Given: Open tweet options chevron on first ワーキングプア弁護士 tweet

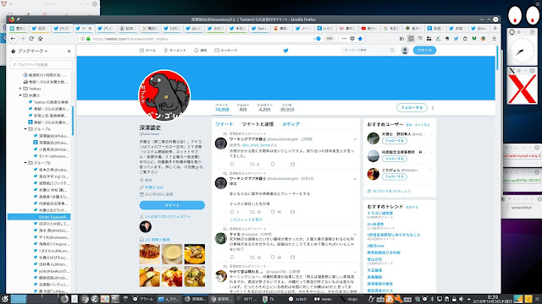Looking at the screenshot, I should 355,139.
